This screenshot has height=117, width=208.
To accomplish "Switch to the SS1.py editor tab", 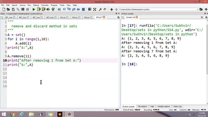I will pyautogui.click(x=64, y=17).
